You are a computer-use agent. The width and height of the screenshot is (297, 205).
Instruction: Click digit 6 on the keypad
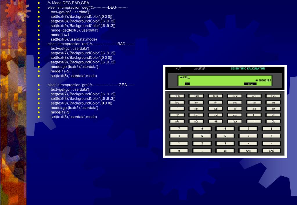[x=225, y=136]
